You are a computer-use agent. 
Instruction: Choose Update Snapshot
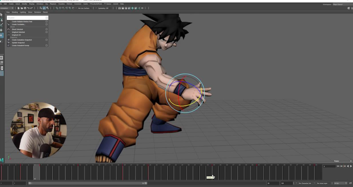tap(18, 43)
